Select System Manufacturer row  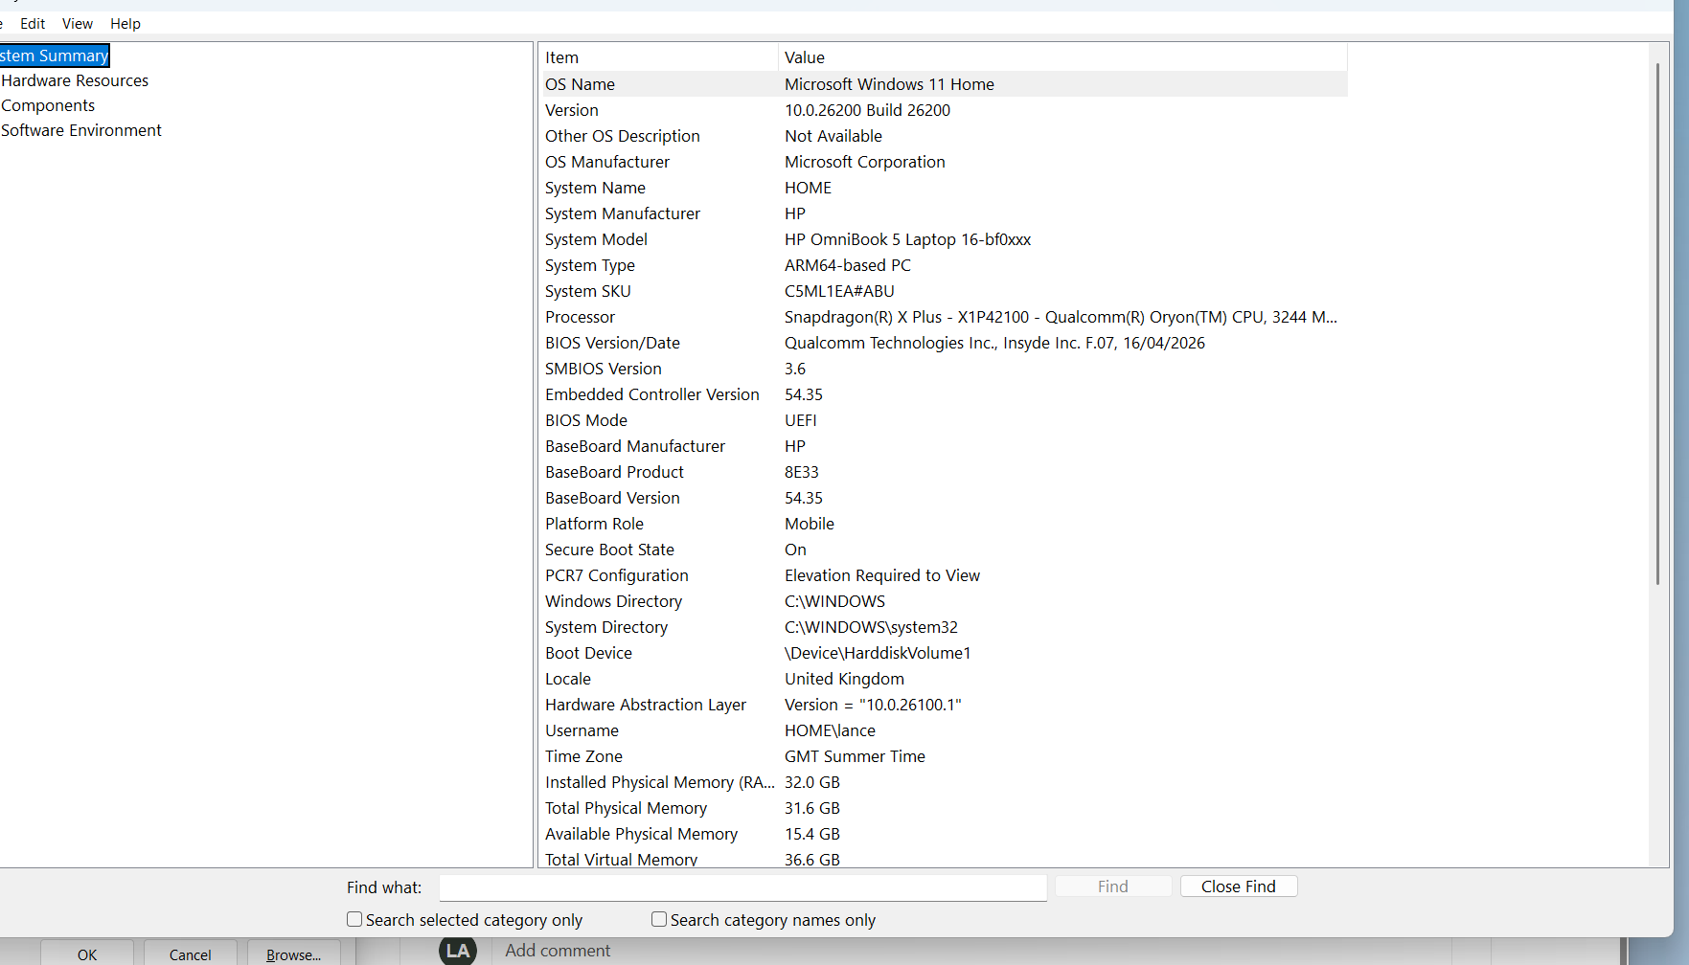[945, 213]
